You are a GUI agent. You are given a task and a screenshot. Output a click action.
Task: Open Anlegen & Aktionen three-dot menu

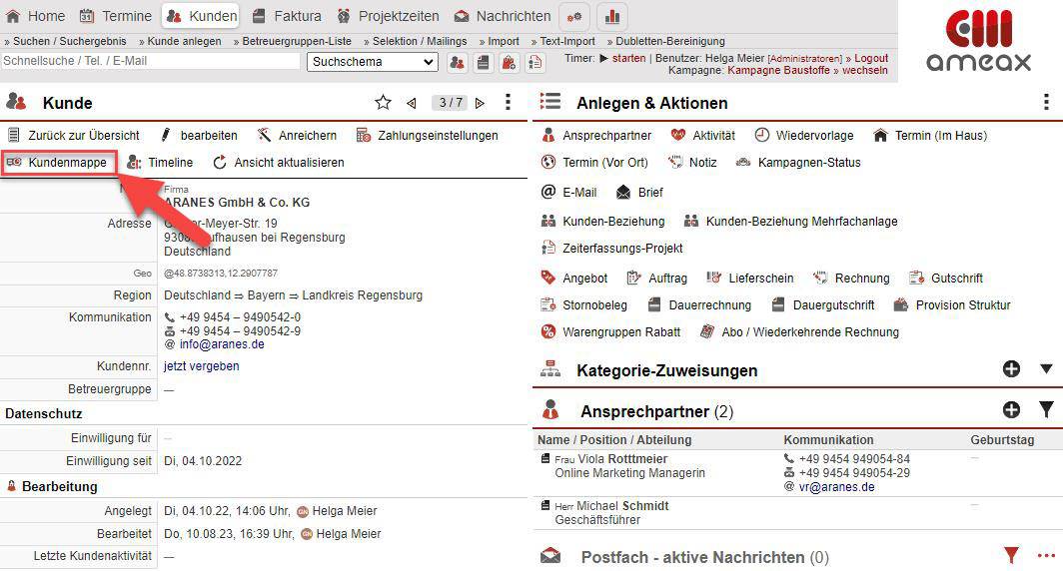click(1046, 103)
